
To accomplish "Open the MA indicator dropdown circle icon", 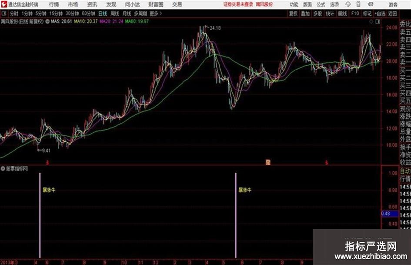I will (47, 21).
